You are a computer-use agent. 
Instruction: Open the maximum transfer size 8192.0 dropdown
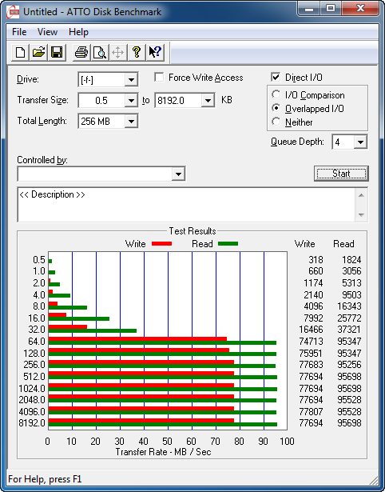208,101
